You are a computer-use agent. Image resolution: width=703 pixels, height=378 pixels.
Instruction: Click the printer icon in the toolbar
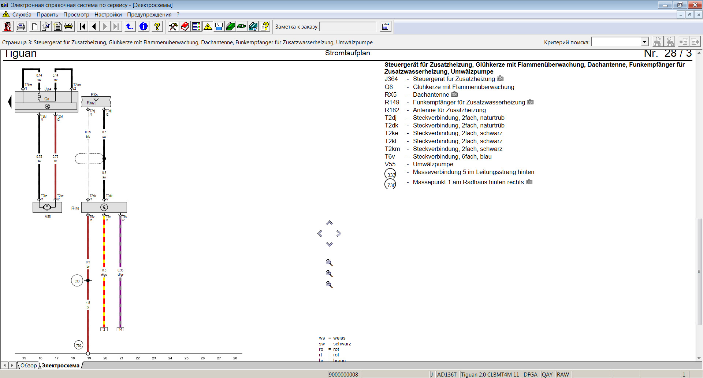pyautogui.click(x=21, y=26)
